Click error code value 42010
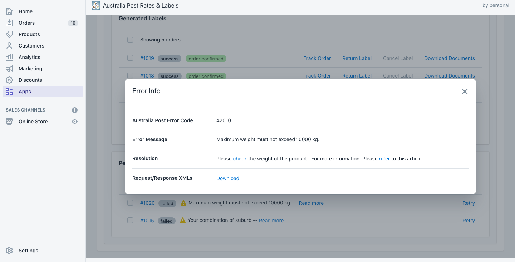Image resolution: width=515 pixels, height=262 pixels. point(224,120)
